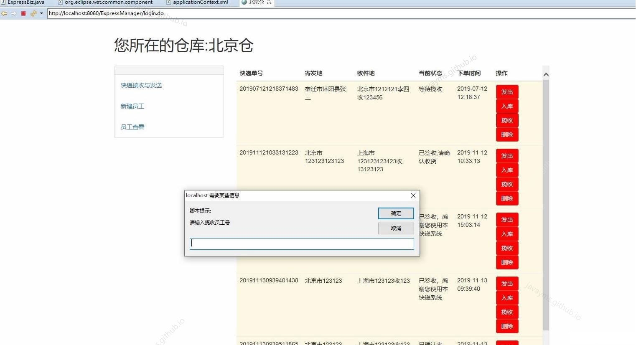
Task: Click the text input field in the dialog
Action: [302, 244]
